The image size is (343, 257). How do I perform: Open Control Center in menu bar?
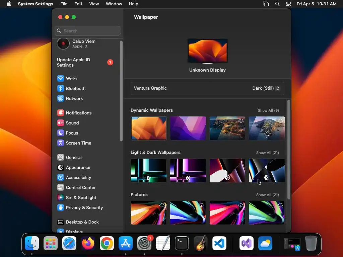pyautogui.click(x=288, y=4)
